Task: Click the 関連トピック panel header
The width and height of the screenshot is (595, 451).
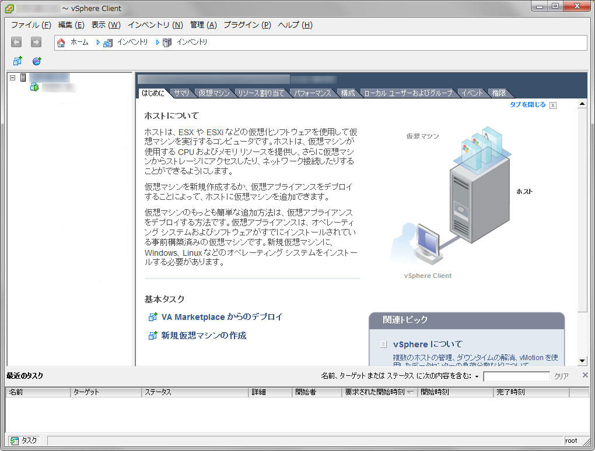Action: point(467,320)
